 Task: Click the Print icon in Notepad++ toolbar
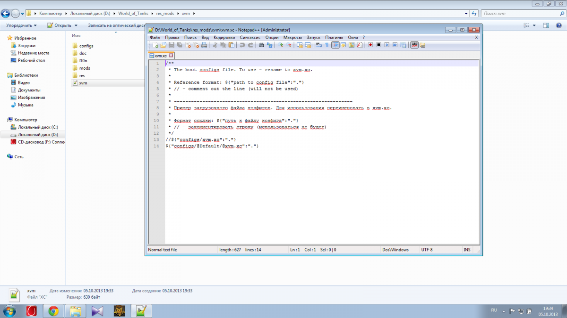click(204, 45)
